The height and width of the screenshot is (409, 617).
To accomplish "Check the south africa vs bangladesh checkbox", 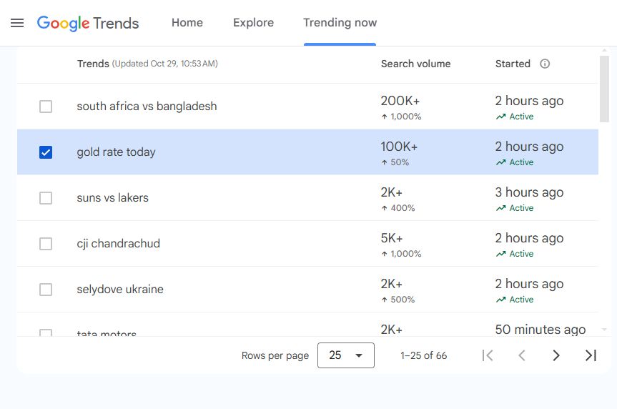I will click(46, 107).
